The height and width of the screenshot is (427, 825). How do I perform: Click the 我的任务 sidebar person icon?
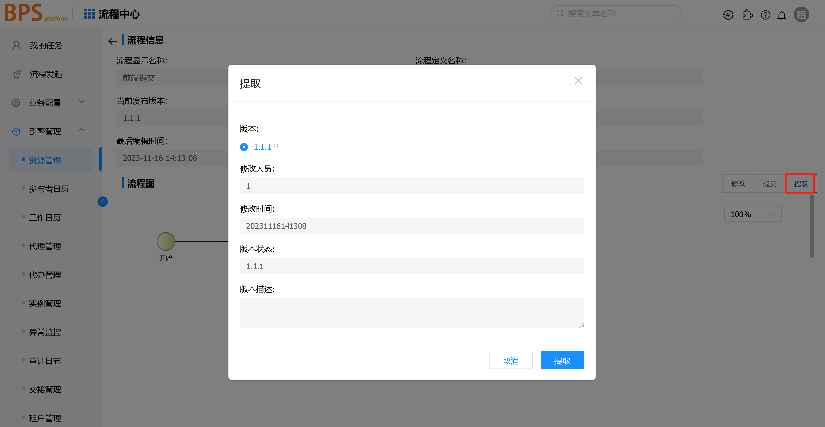[x=16, y=45]
